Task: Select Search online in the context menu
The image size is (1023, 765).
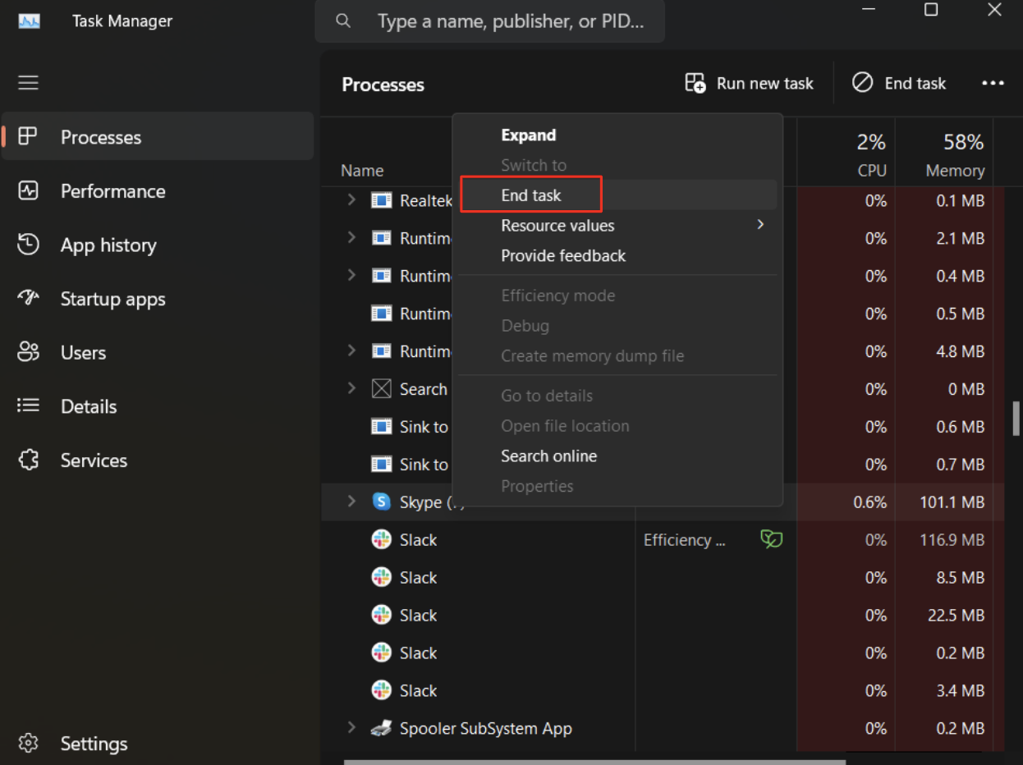Action: pyautogui.click(x=548, y=456)
